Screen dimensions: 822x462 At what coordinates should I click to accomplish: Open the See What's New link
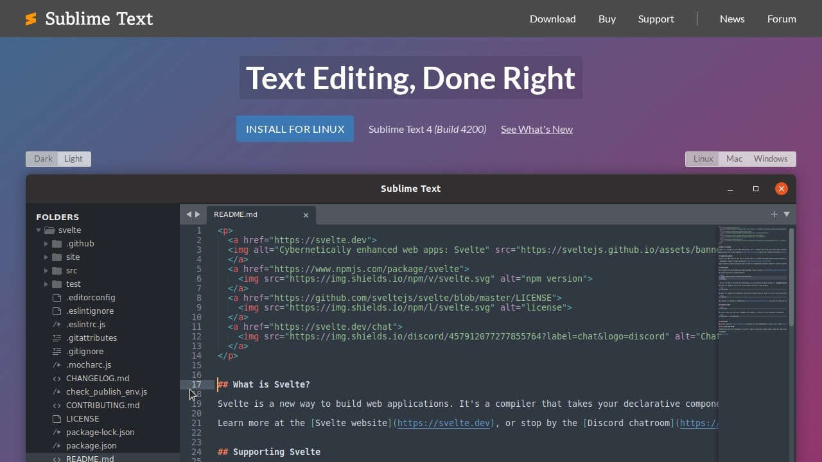[537, 129]
